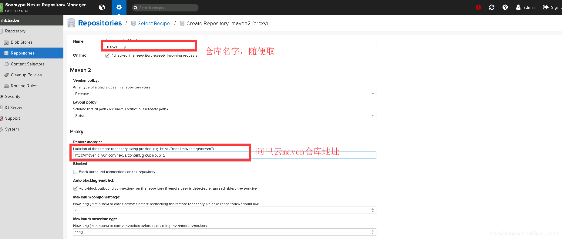Click the Blob Stores sidebar icon
The height and width of the screenshot is (239, 562).
coord(6,42)
